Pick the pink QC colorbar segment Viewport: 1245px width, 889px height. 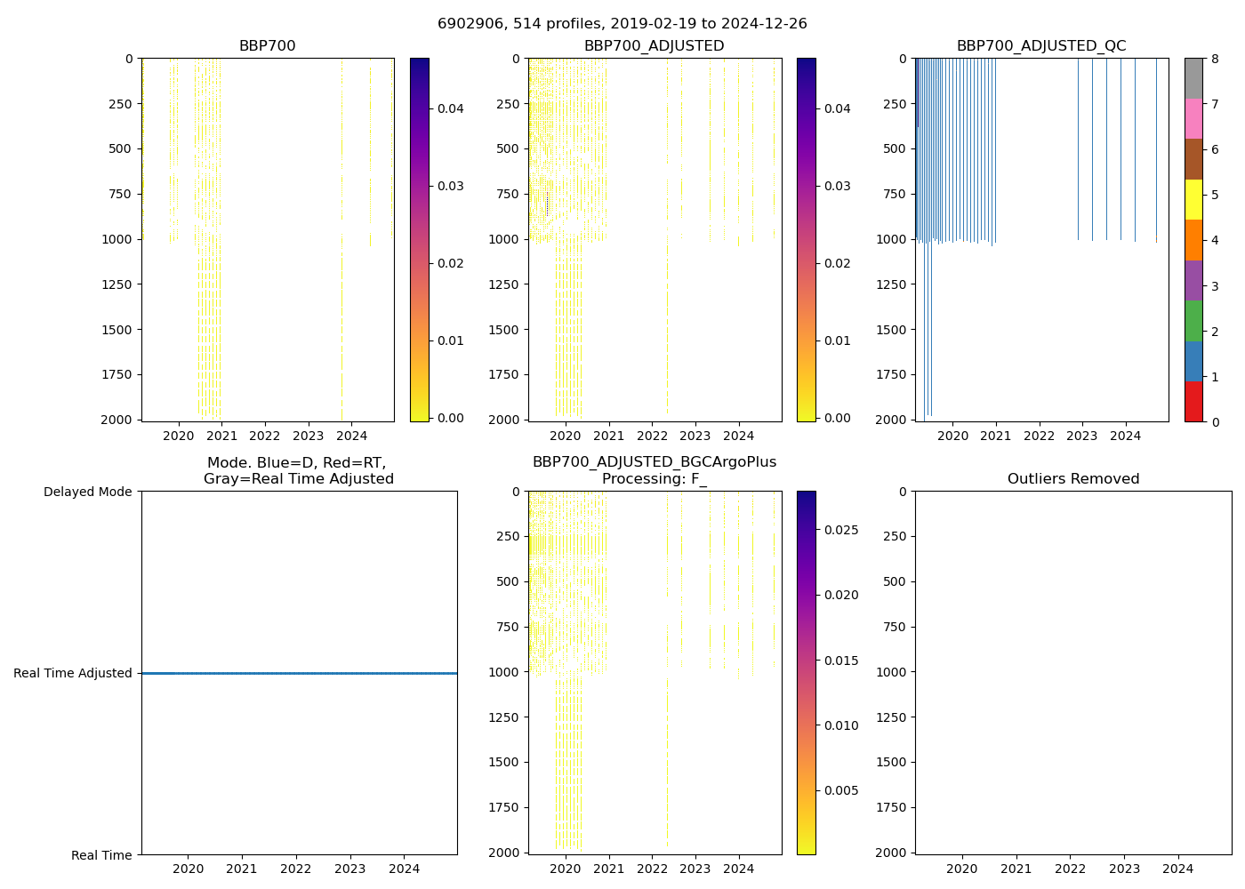click(x=1193, y=118)
